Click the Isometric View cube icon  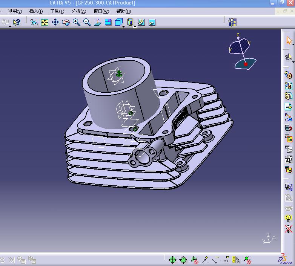(x=119, y=22)
